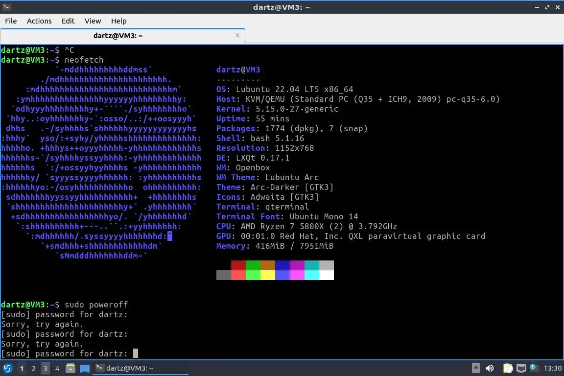
Task: Open the network connection tray icon
Action: 521,368
